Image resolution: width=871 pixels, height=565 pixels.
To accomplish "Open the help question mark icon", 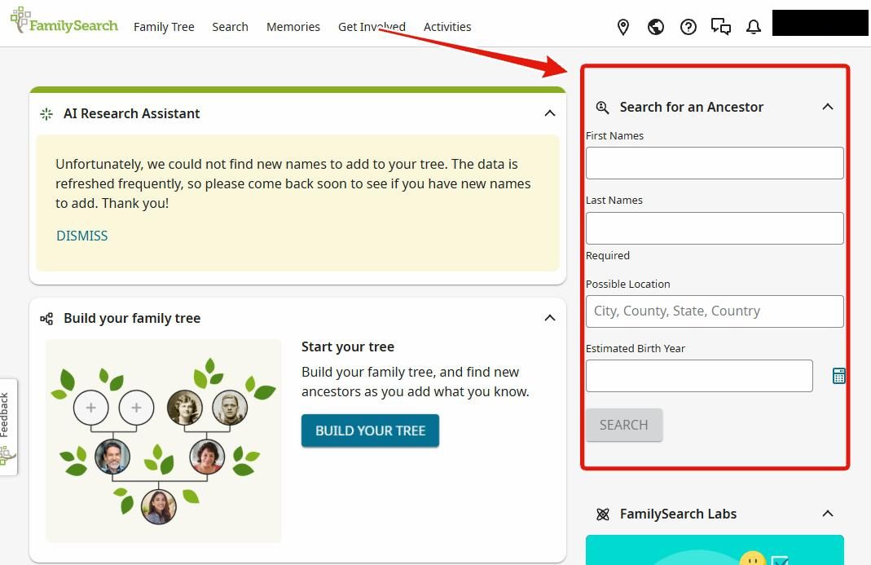I will pos(688,27).
